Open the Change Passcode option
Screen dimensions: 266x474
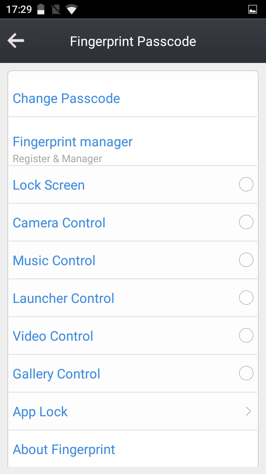click(66, 99)
